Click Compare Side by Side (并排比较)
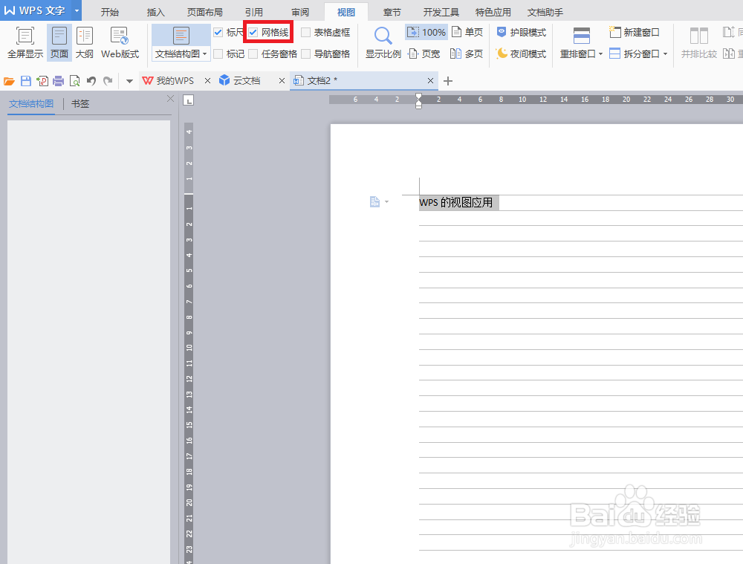743x564 pixels. (699, 42)
